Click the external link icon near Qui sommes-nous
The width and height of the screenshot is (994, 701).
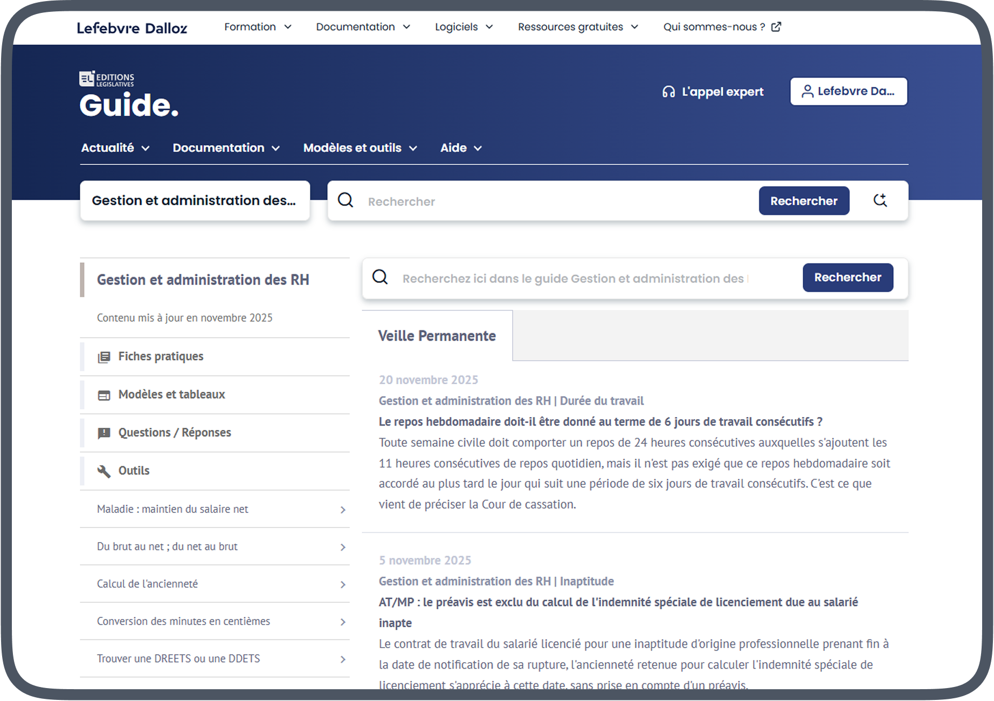coord(776,26)
